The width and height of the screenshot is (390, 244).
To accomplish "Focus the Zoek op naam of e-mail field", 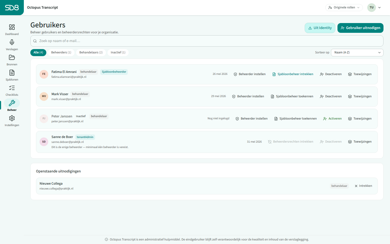I will 207,41.
